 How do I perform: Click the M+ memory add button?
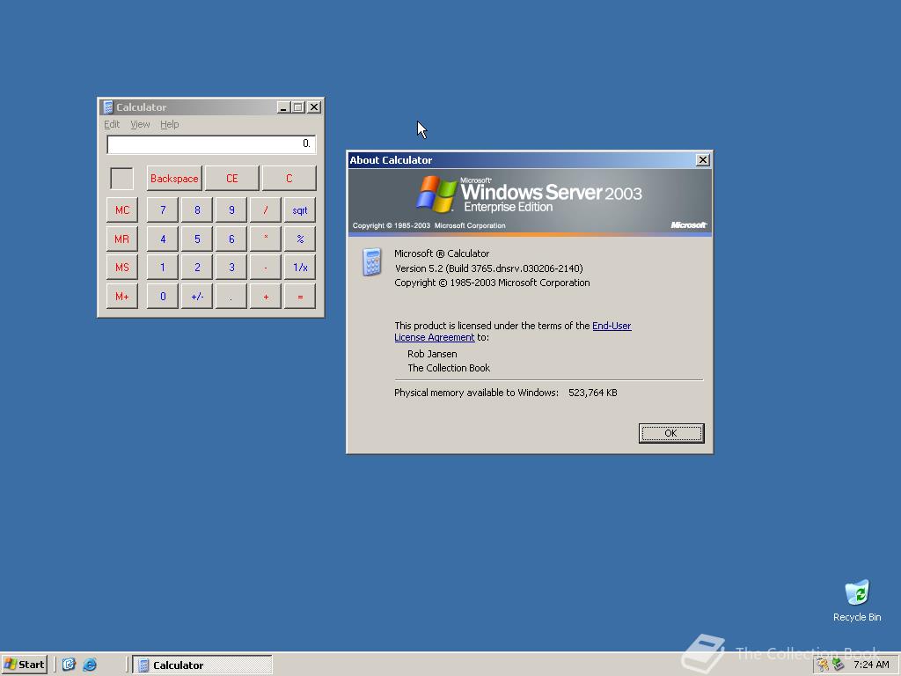point(121,296)
